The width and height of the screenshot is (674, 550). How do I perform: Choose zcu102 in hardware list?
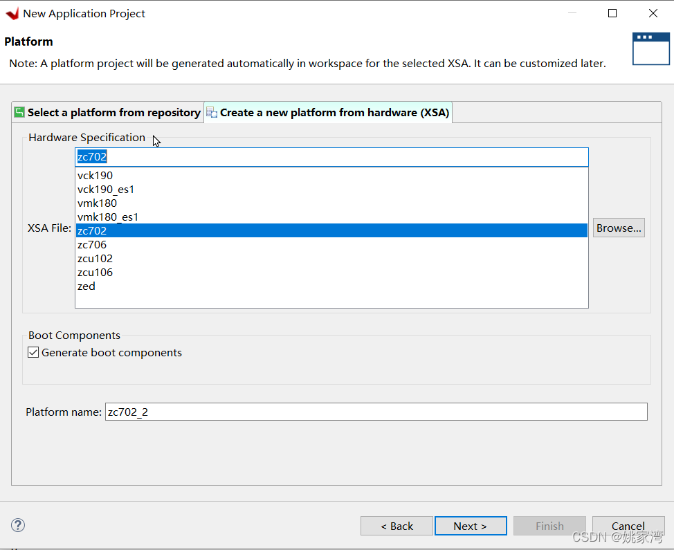coord(95,259)
